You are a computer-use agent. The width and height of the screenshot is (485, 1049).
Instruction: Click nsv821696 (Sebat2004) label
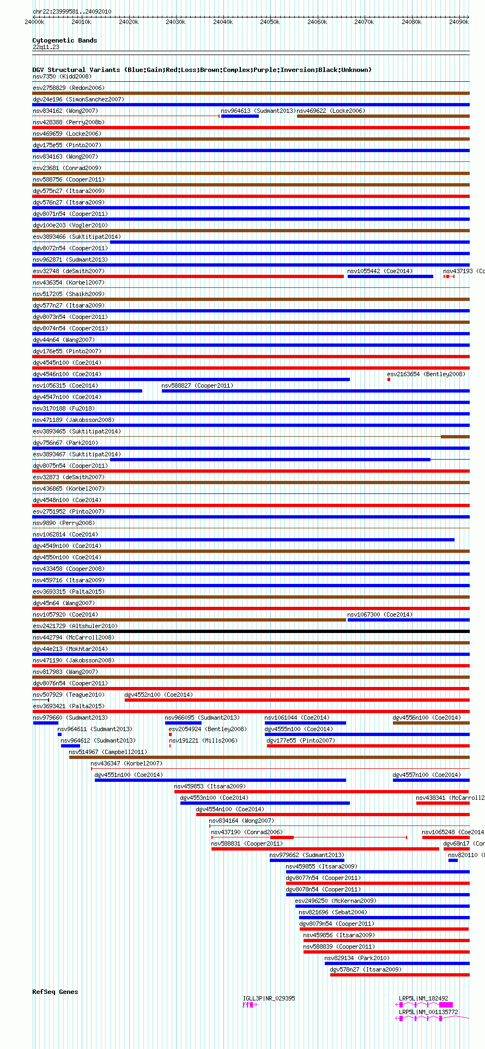pyautogui.click(x=333, y=912)
